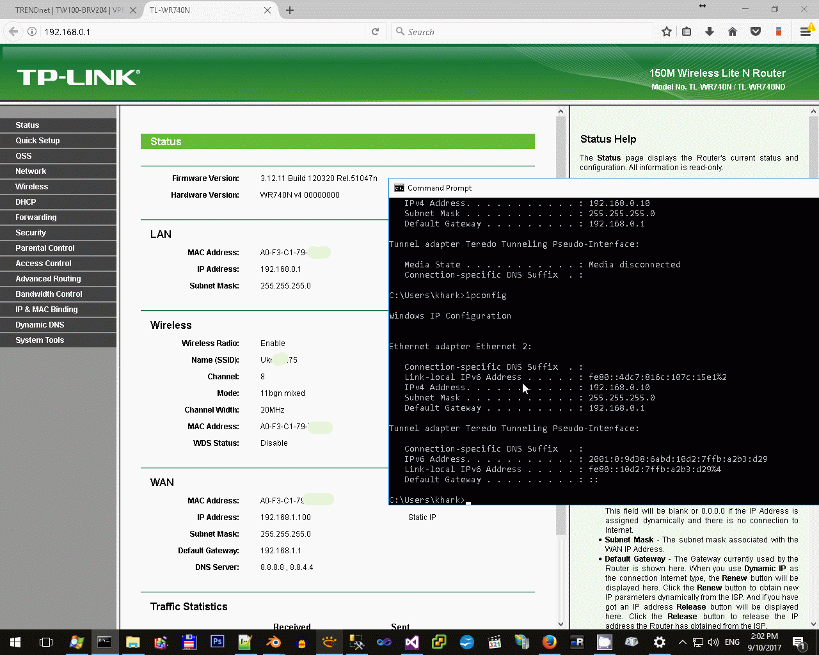The image size is (819, 655).
Task: Open the Firefox downloads arrow
Action: coord(710,31)
